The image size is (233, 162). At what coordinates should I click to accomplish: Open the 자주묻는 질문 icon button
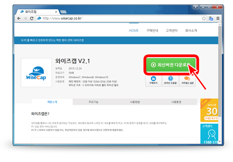coord(187,80)
